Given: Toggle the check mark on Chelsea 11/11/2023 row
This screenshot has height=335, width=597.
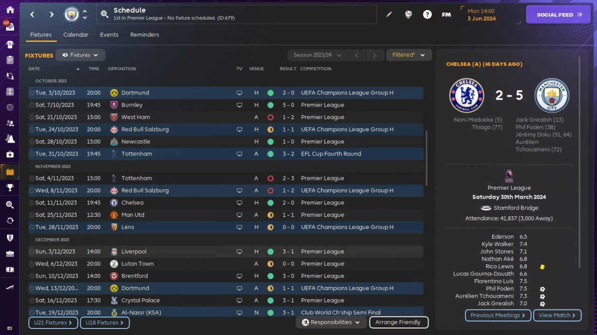Looking at the screenshot, I should pyautogui.click(x=31, y=203).
